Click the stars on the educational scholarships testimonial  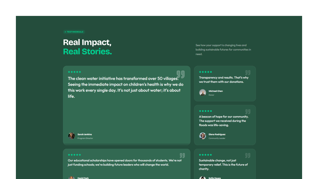(74, 155)
